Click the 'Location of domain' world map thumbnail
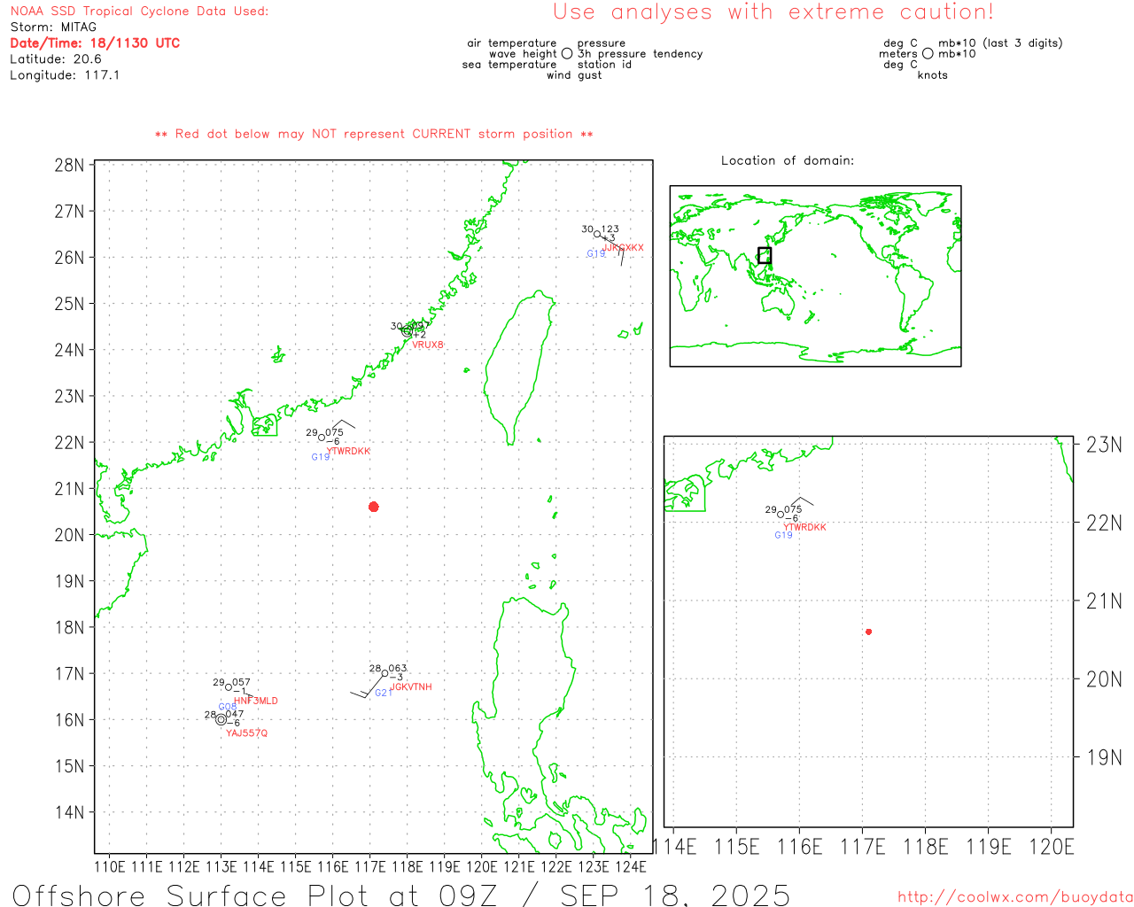 815,275
